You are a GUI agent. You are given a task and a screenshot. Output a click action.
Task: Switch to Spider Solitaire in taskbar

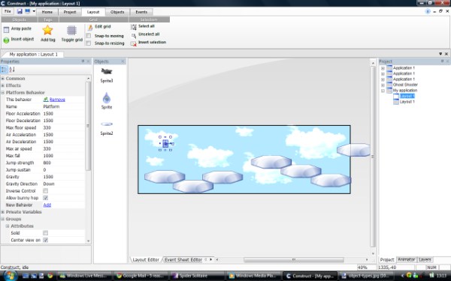[197, 276]
